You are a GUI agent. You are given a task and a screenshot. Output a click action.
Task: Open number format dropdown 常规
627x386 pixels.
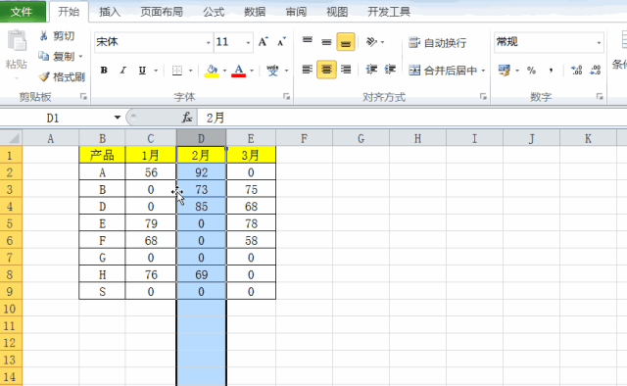599,42
